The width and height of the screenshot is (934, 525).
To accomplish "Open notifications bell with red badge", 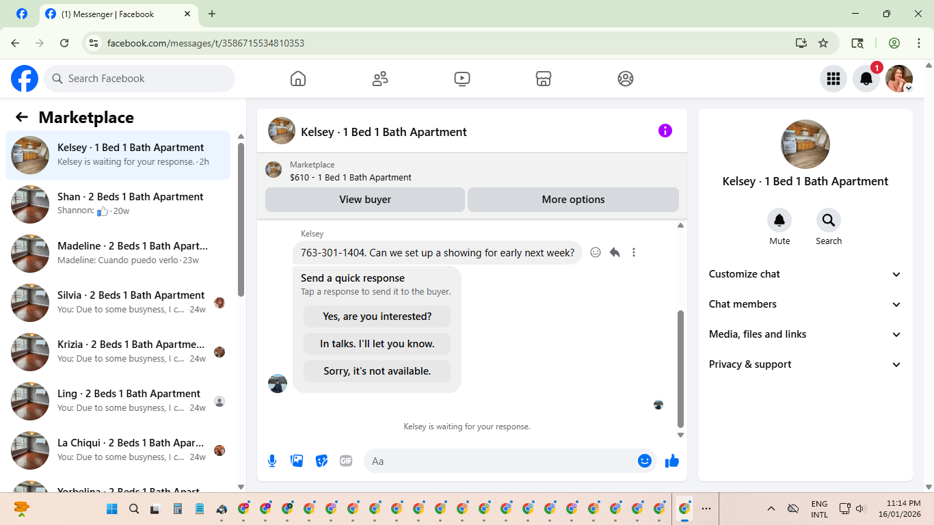I will (866, 79).
